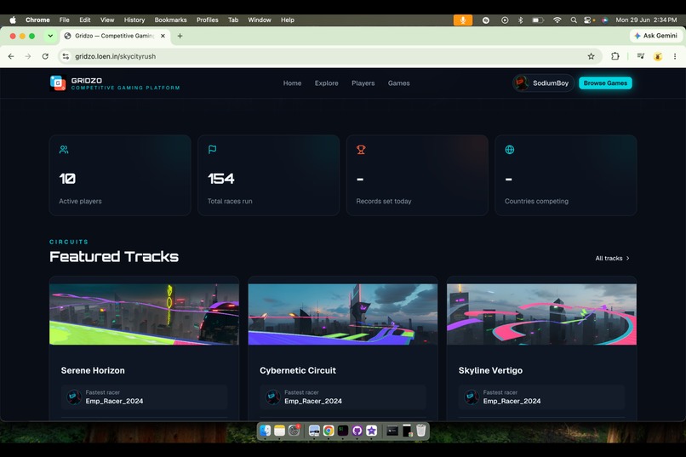
Task: Click the Skyline Vertigo track title
Action: point(490,370)
